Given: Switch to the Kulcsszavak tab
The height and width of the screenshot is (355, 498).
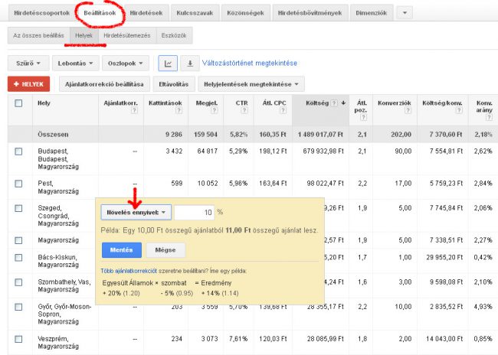Looking at the screenshot, I should coord(195,13).
